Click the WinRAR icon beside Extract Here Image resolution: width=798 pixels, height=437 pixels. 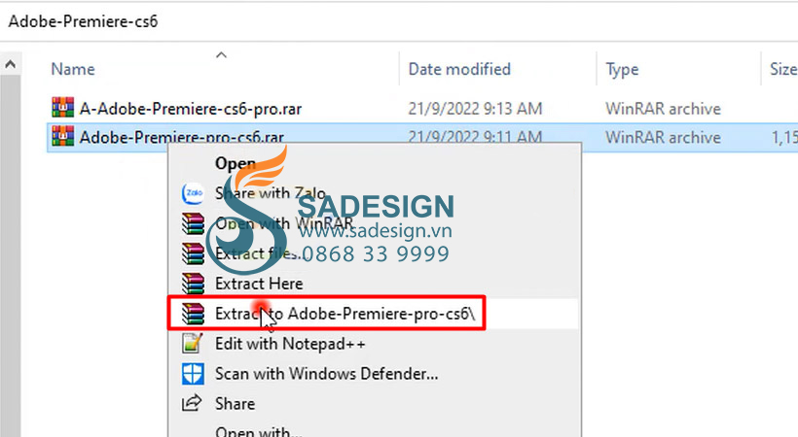(x=193, y=283)
